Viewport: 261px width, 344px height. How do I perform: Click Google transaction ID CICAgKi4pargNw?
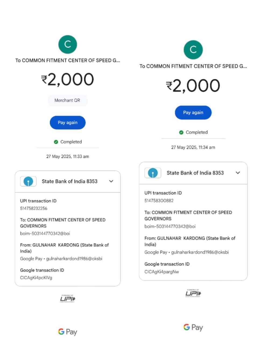click(162, 272)
